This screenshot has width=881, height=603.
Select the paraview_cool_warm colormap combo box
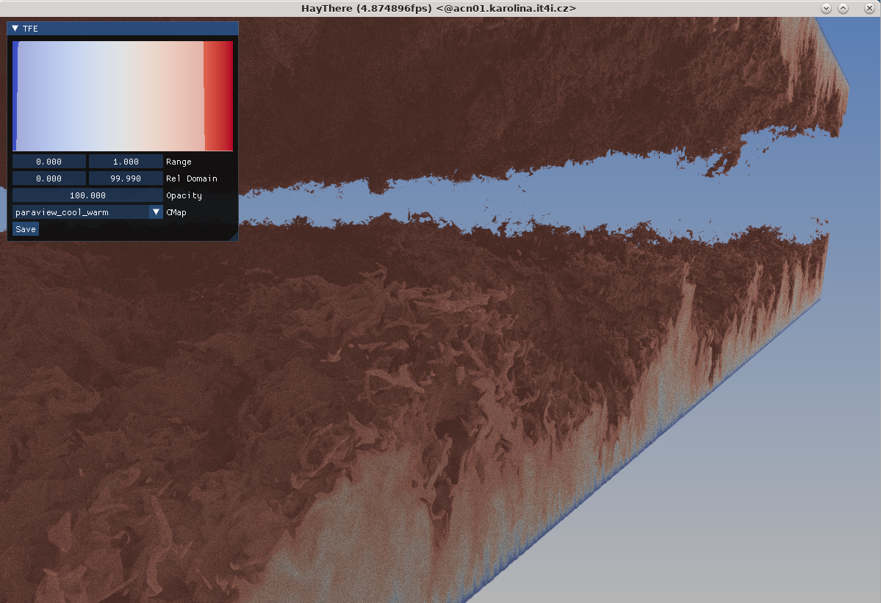pos(80,212)
